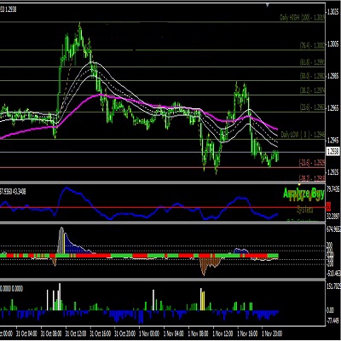Select the green Analyze Buy label
The width and height of the screenshot is (341, 341).
(303, 194)
